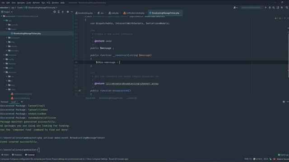Expand the Http folder in the project tree

click(x=7, y=42)
